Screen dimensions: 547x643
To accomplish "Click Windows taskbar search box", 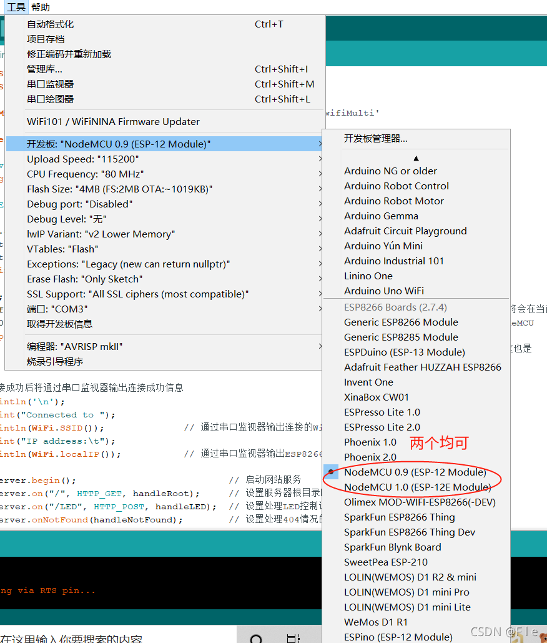I will (x=118, y=635).
